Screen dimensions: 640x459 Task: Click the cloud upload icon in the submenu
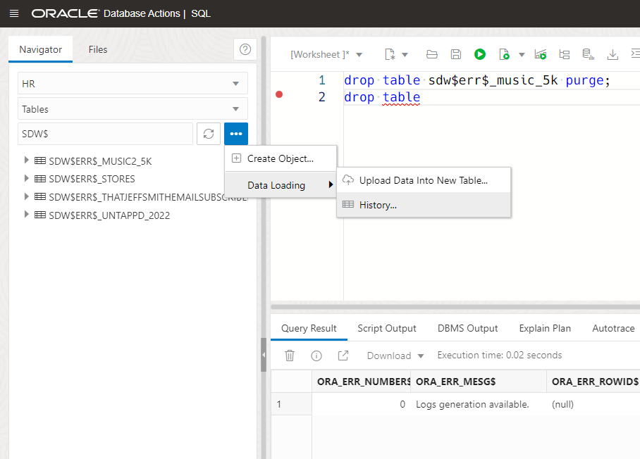pos(347,180)
